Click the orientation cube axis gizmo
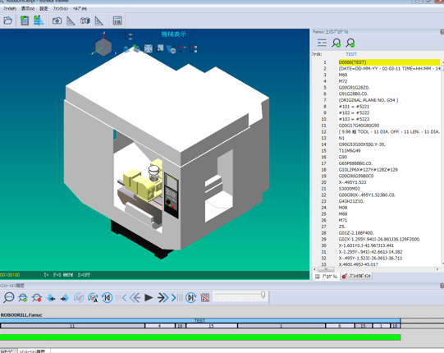Image resolution: width=444 pixels, height=353 pixels. 103,45
